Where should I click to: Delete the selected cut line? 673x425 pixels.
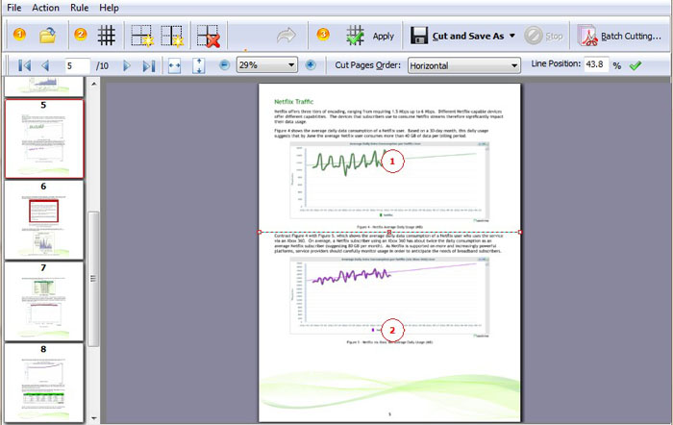[x=209, y=36]
